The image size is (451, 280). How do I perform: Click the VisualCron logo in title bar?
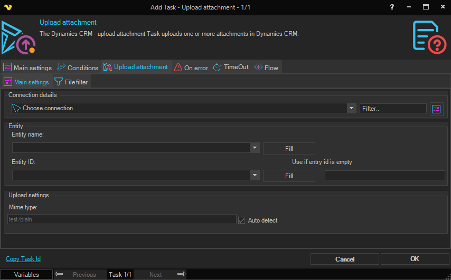click(8, 7)
